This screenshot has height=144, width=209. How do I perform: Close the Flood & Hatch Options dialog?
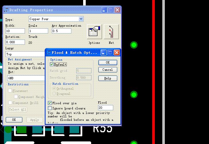[x=117, y=53]
